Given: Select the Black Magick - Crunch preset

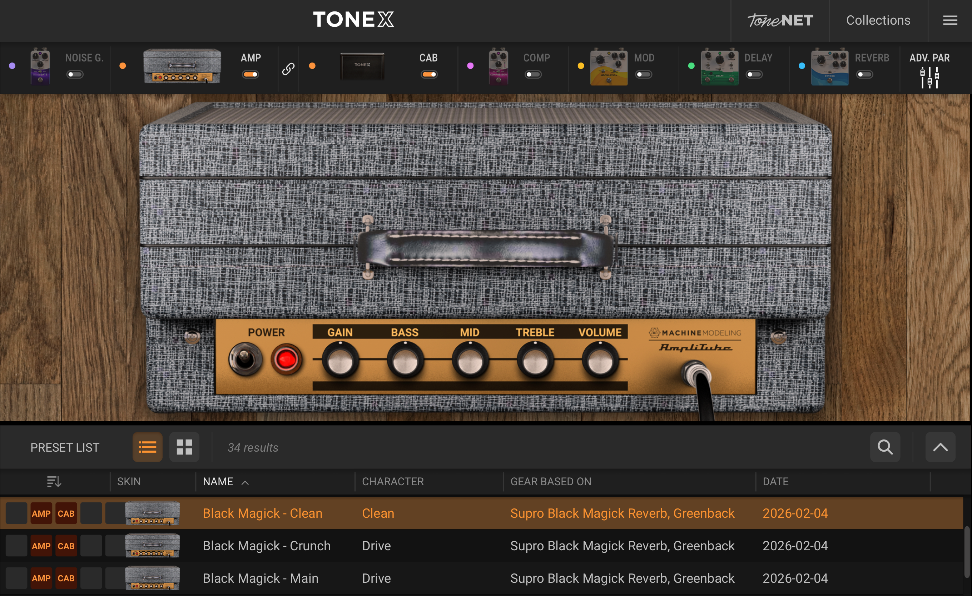Looking at the screenshot, I should point(482,546).
